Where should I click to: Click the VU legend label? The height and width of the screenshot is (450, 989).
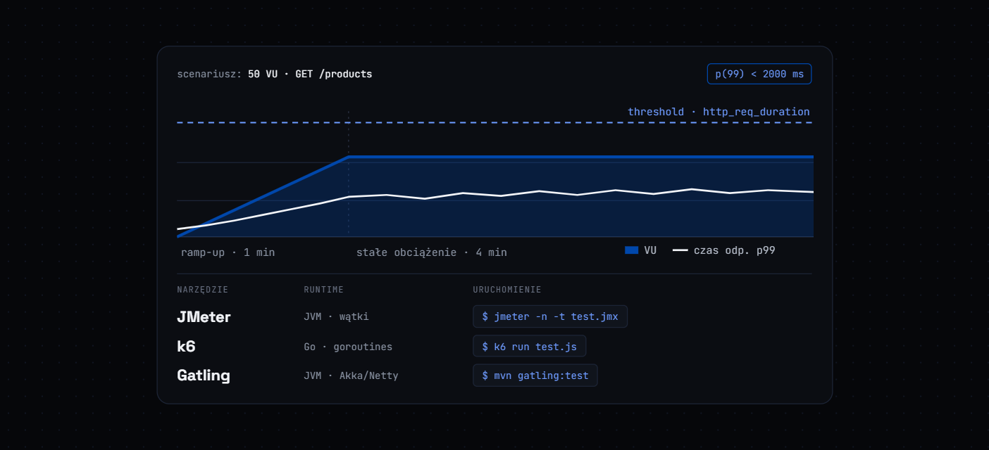pos(650,250)
